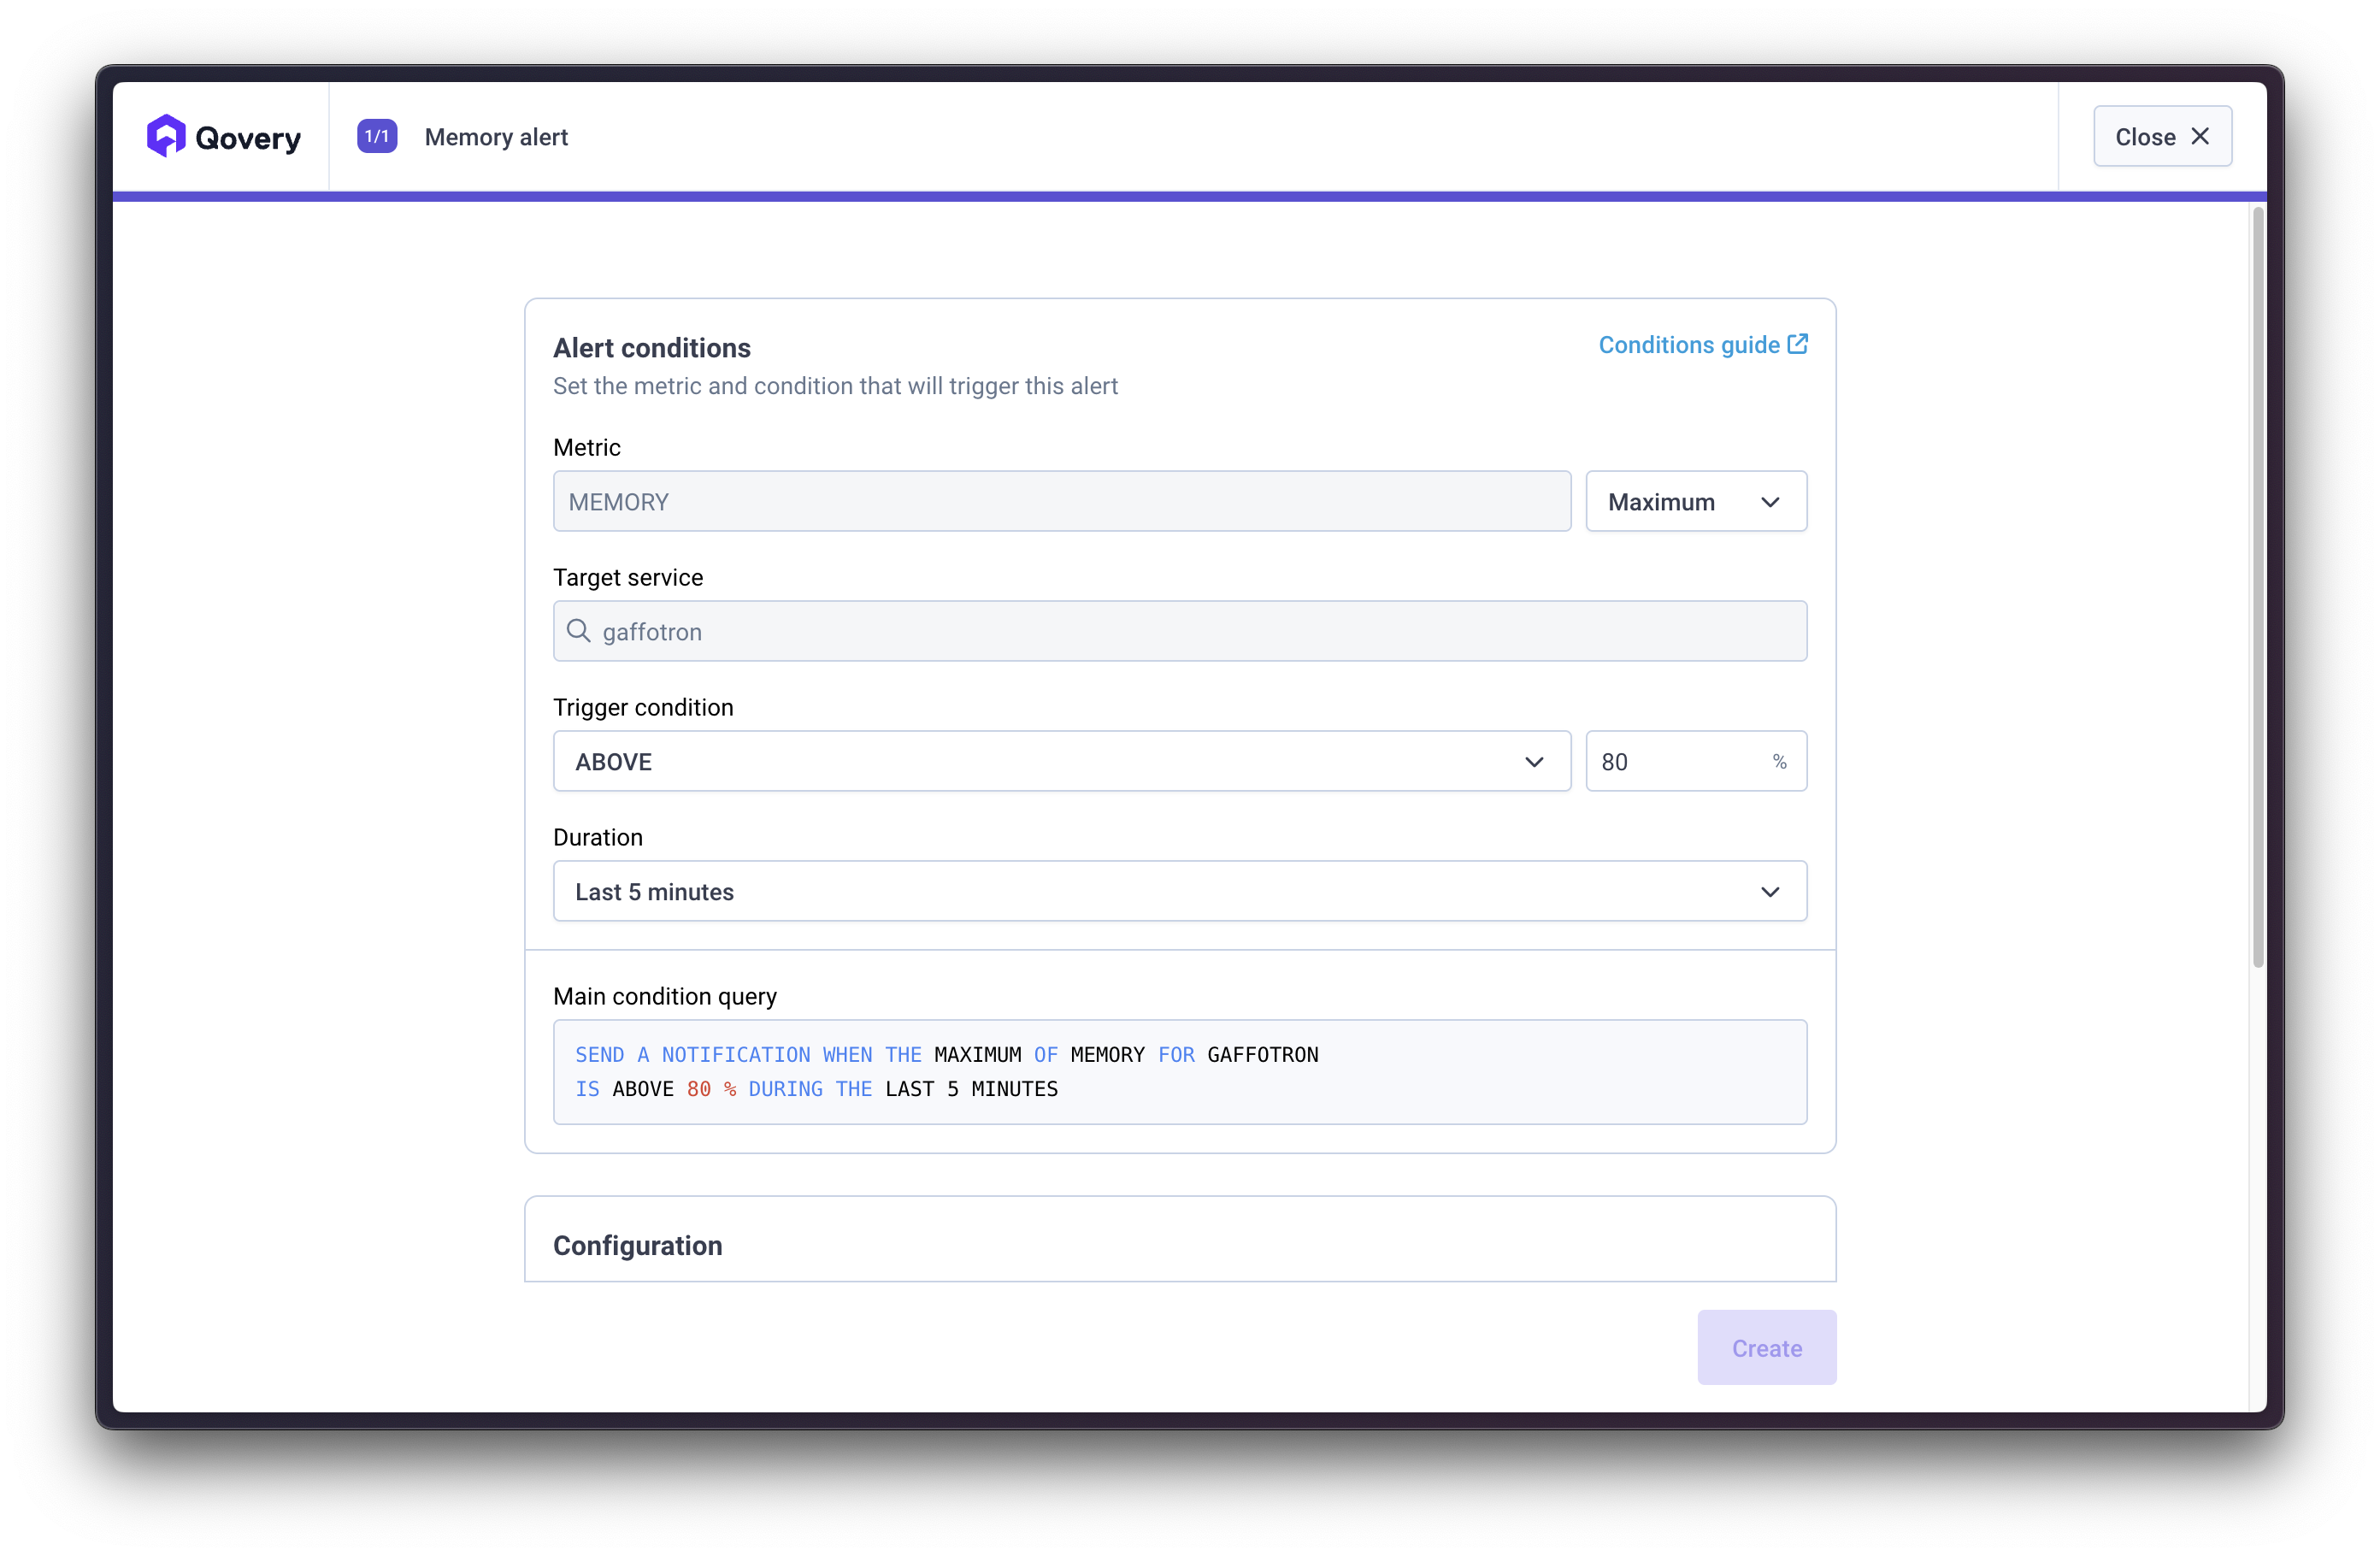The width and height of the screenshot is (2380, 1556).
Task: Open Conditions guide via external link icon
Action: (1797, 343)
